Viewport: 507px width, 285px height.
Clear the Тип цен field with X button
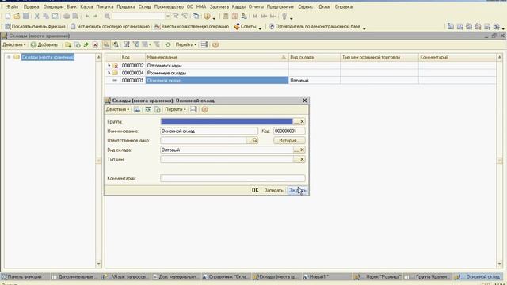coord(302,159)
